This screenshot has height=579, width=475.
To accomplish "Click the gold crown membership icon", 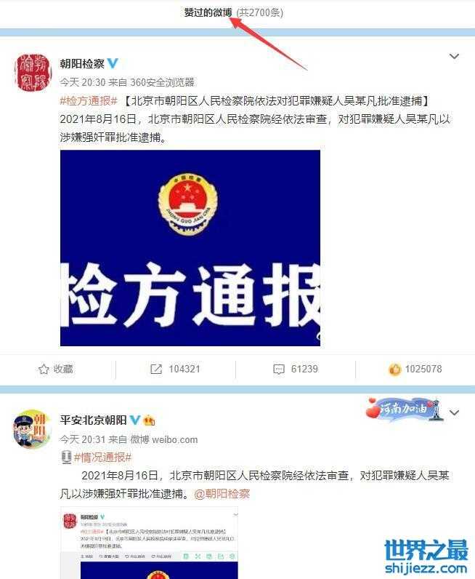I will [x=150, y=420].
